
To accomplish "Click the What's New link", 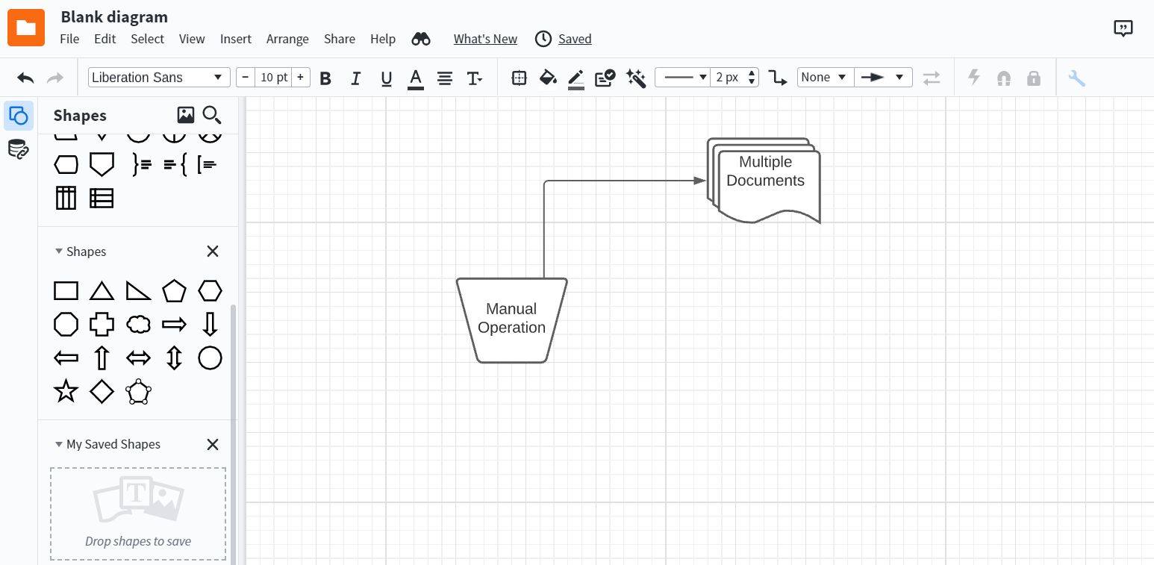I will 485,39.
